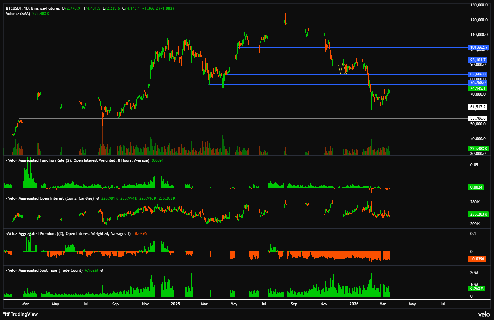Click the 20M spot tape scale tick
Image resolution: width=494 pixels, height=320 pixels.
tap(474, 273)
